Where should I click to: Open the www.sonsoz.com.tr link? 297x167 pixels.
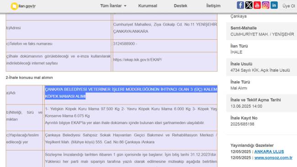coord(273,158)
